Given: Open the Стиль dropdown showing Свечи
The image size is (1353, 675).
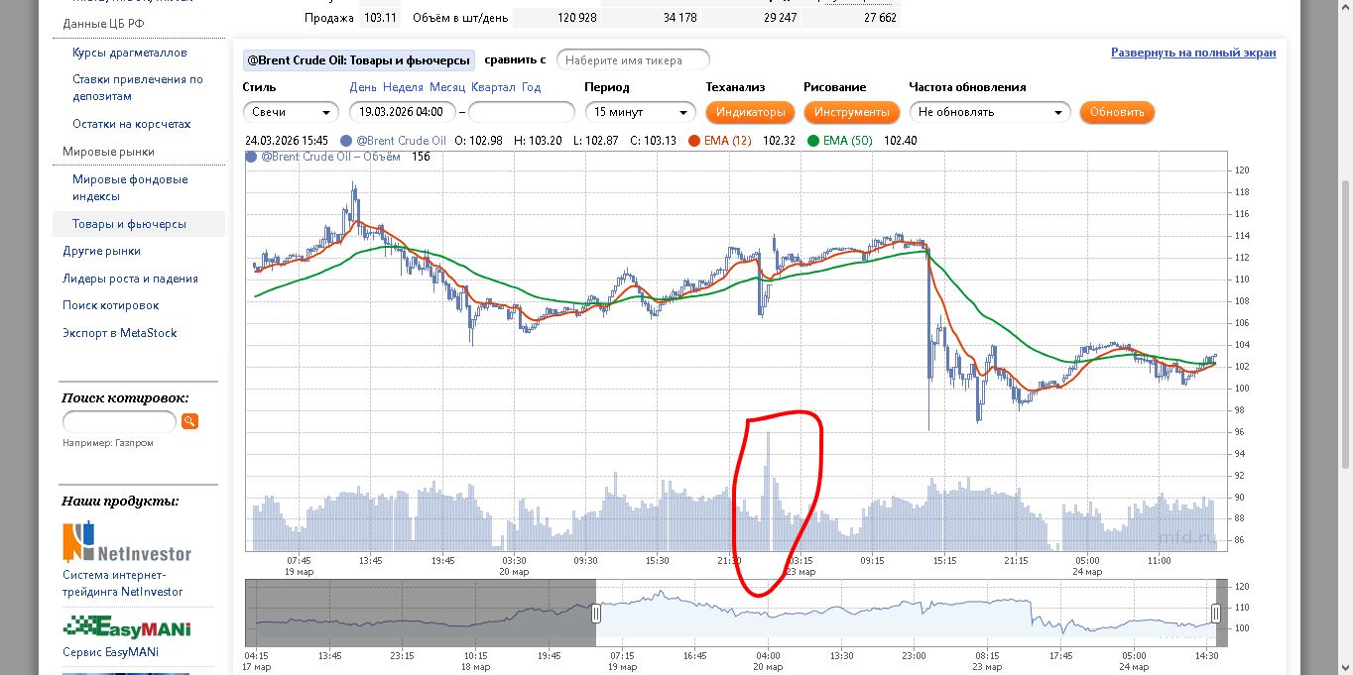Looking at the screenshot, I should click(x=291, y=112).
